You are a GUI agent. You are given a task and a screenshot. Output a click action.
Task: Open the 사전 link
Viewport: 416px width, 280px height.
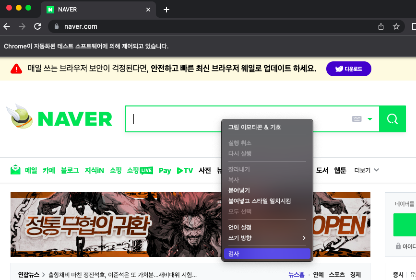pyautogui.click(x=205, y=170)
